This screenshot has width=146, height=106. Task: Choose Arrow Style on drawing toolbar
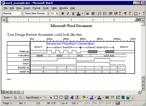(118, 97)
